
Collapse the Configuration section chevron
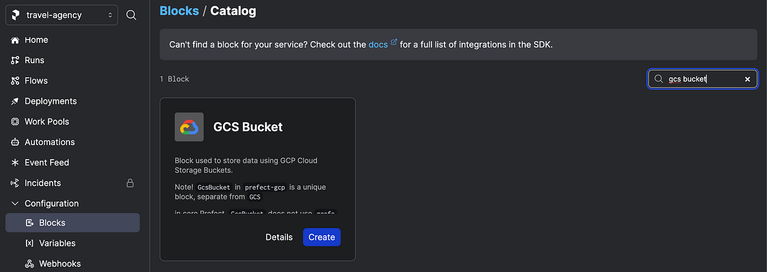click(15, 203)
